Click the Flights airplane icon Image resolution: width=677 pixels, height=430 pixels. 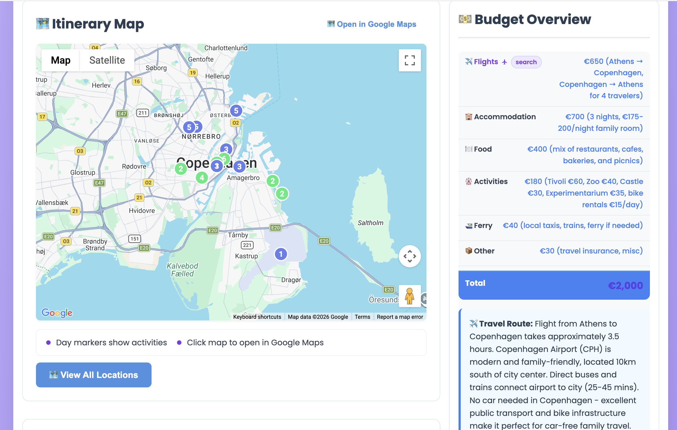[x=468, y=62]
